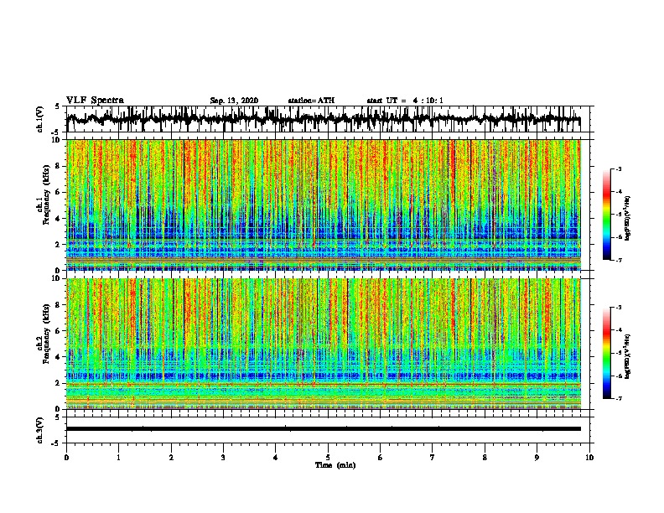The height and width of the screenshot is (513, 664).
Task: Click the ch.2 spectrogram color scale bar
Action: tap(606, 353)
